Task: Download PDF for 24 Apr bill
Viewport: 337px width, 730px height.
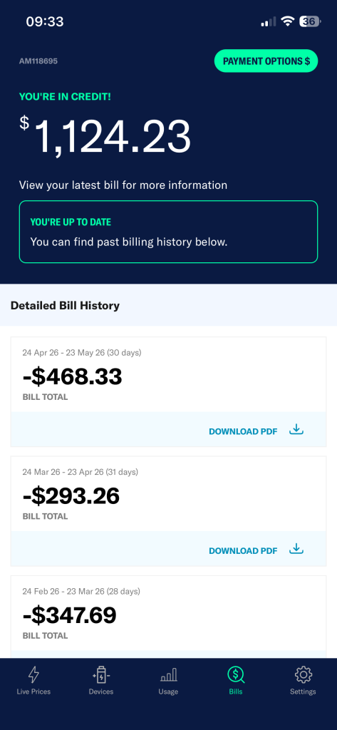Action: point(243,431)
